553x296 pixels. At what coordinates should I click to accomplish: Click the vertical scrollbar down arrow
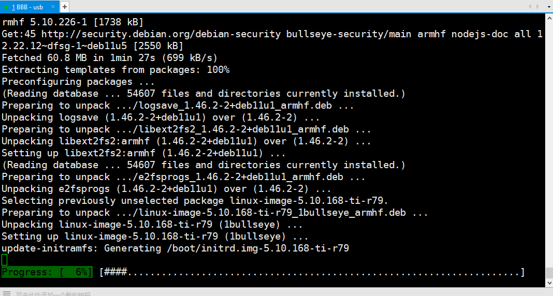[549, 283]
